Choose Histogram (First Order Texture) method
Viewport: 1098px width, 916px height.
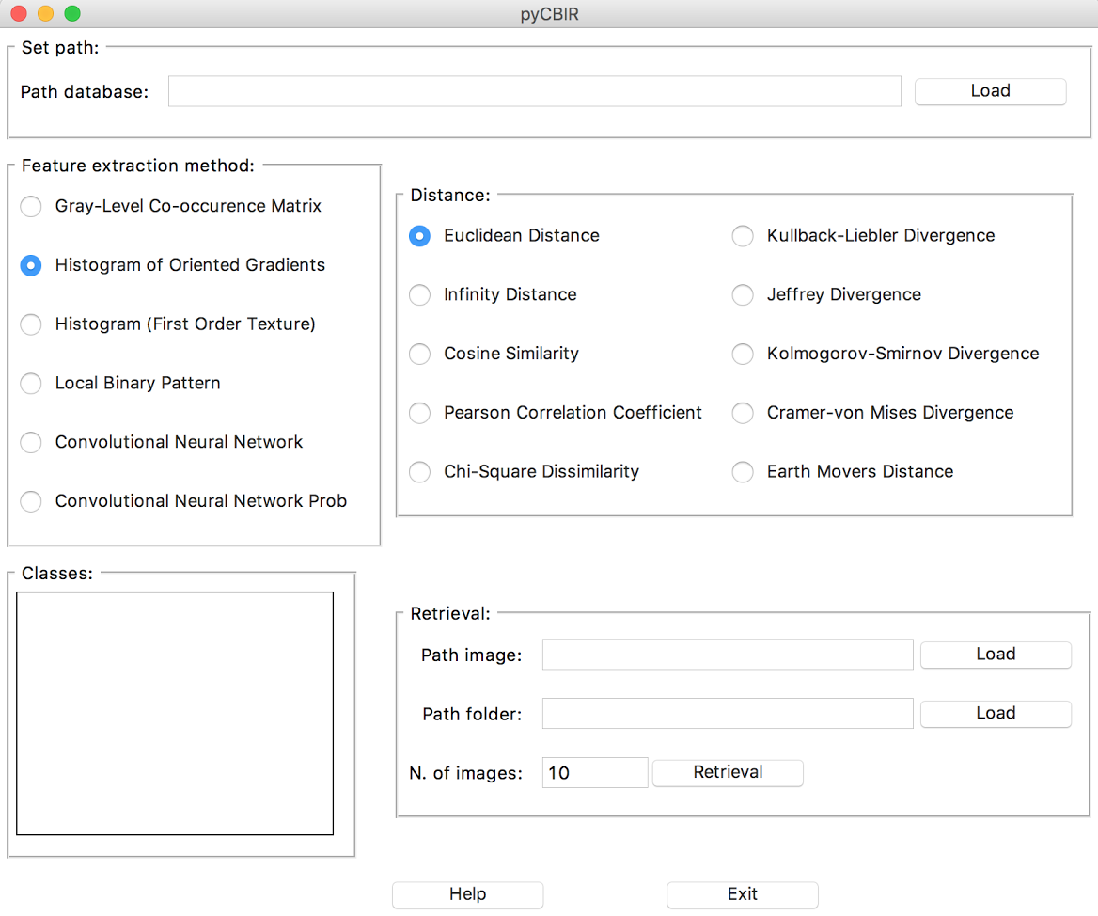pos(31,324)
